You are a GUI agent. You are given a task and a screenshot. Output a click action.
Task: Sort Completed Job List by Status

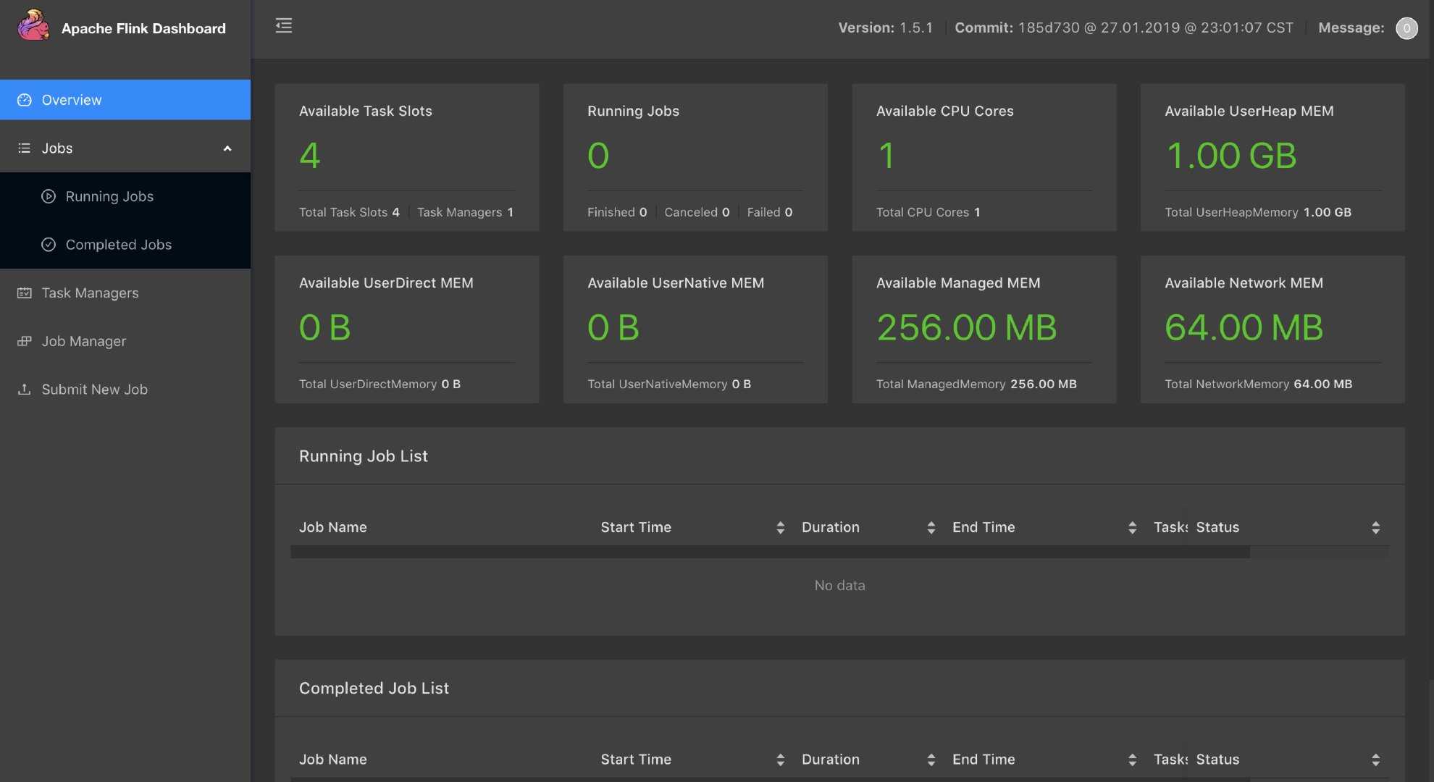pos(1375,760)
